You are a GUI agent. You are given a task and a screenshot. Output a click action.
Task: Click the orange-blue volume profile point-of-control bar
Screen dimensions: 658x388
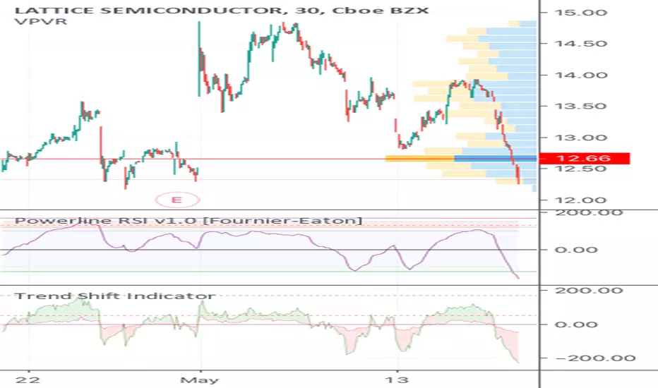coord(461,159)
